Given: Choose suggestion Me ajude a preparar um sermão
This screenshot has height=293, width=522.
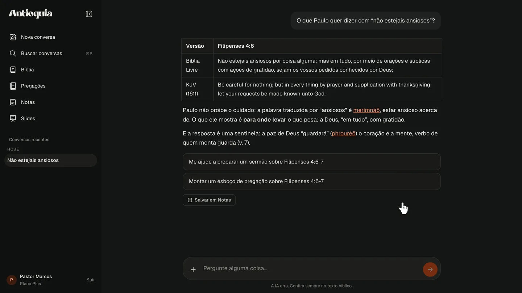Looking at the screenshot, I should coord(312,162).
